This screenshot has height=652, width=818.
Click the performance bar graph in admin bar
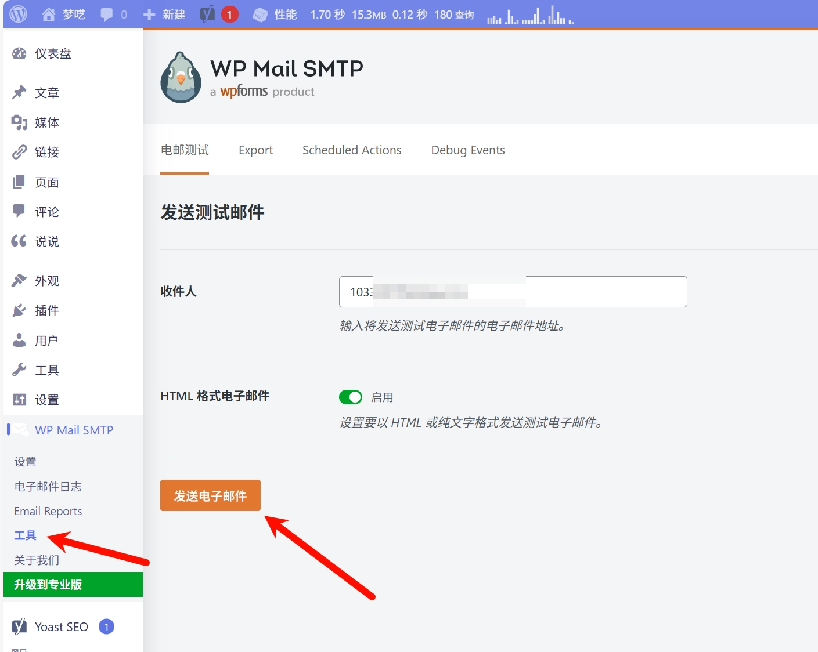pyautogui.click(x=530, y=15)
